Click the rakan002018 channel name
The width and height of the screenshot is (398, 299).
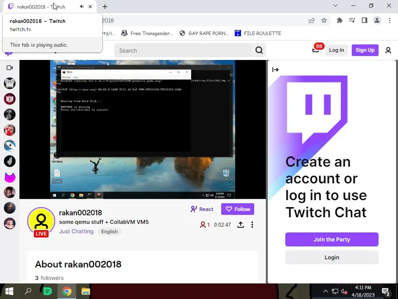(x=80, y=213)
